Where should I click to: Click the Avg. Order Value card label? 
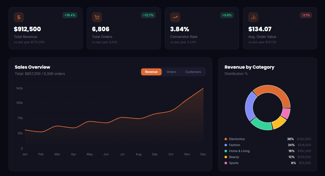click(x=262, y=37)
